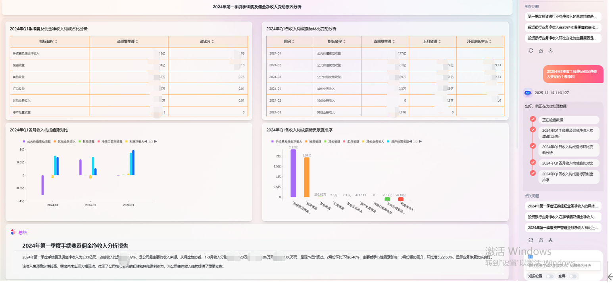The image size is (613, 285).
Task: Open the 2024年第一季度证券经纪业务净收入 related question
Action: pyautogui.click(x=563, y=206)
